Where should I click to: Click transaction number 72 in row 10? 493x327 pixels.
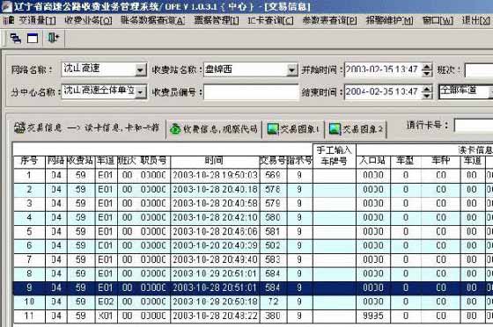coord(273,302)
